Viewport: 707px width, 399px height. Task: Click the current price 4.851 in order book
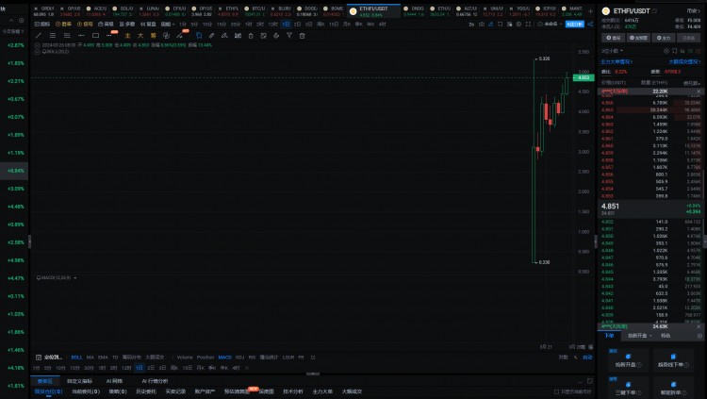pyautogui.click(x=612, y=205)
